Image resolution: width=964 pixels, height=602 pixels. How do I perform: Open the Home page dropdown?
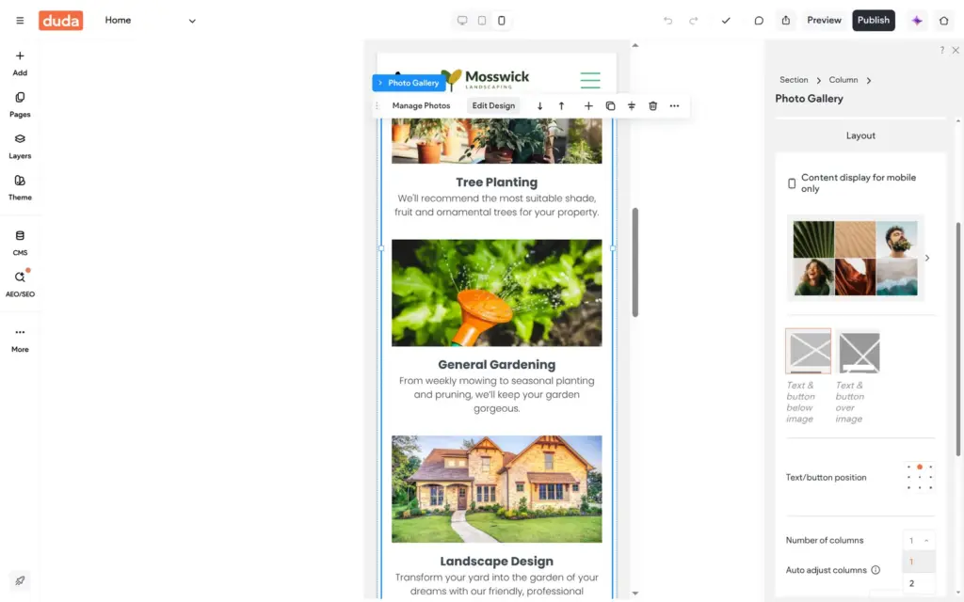[x=150, y=21]
